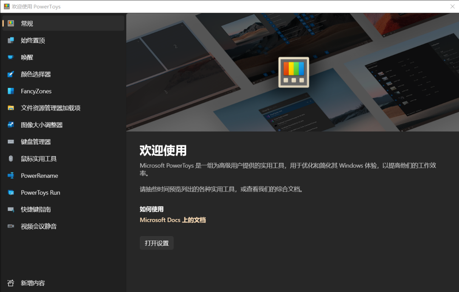This screenshot has width=459, height=292.
Task: Open 新增内容 at the sidebar bottom
Action: pos(63,283)
